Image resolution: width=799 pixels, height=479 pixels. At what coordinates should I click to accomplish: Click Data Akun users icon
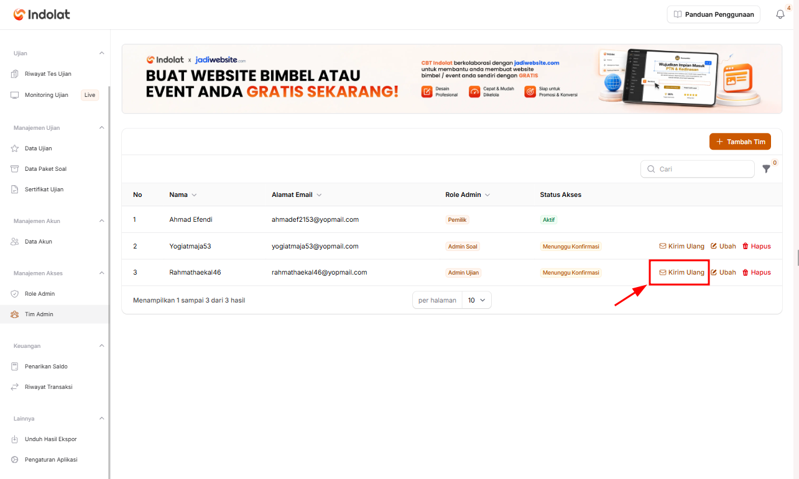click(x=15, y=242)
